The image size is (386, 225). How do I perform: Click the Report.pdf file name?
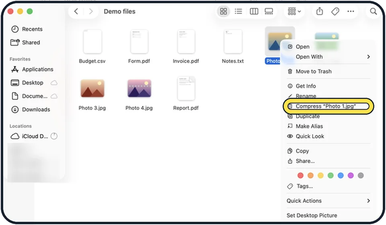[186, 108]
